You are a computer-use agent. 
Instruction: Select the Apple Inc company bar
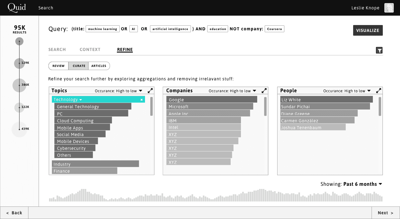pos(208,113)
